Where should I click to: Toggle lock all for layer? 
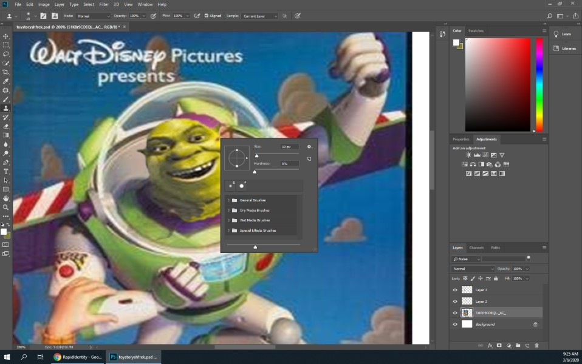[496, 278]
